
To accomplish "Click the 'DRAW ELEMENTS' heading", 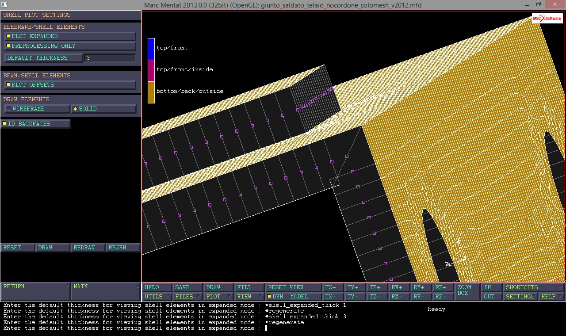I will (x=26, y=99).
